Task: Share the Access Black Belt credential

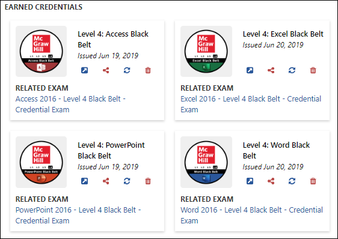Action: click(x=106, y=70)
